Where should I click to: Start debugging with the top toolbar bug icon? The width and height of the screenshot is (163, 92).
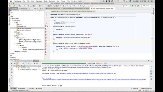pos(133,6)
